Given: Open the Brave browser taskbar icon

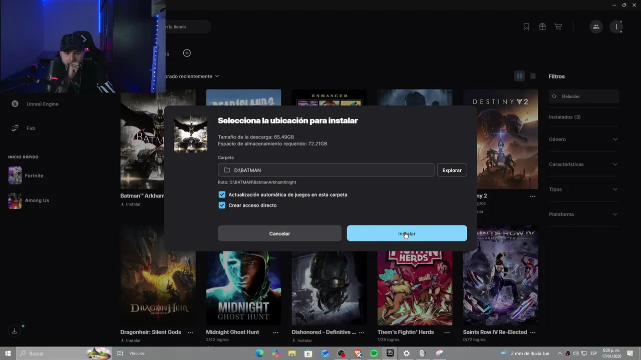Looking at the screenshot, I should click(358, 353).
